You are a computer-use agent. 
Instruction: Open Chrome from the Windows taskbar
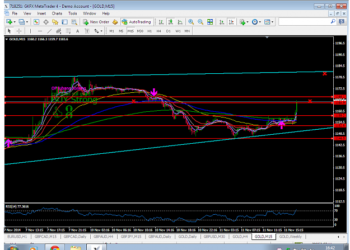click(55, 247)
